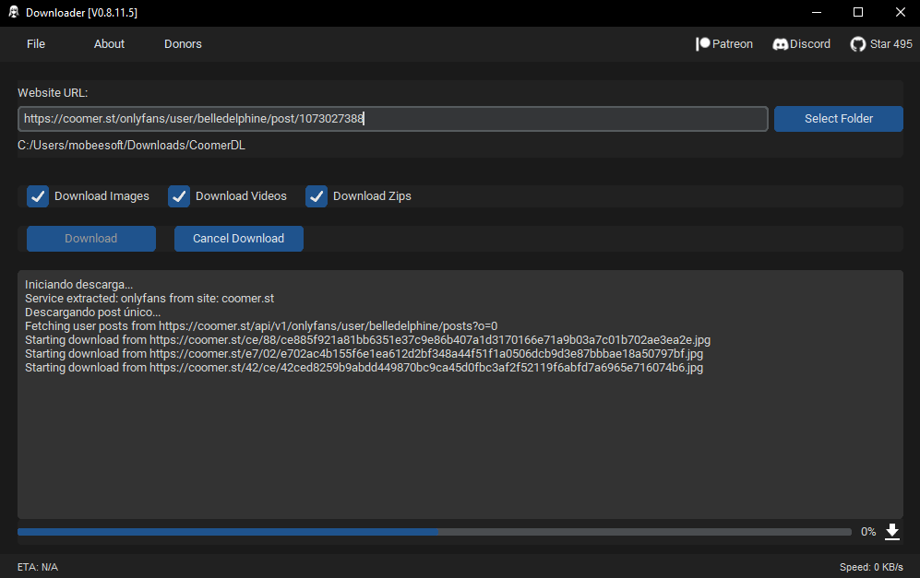Click the Patreon logo icon

(703, 44)
